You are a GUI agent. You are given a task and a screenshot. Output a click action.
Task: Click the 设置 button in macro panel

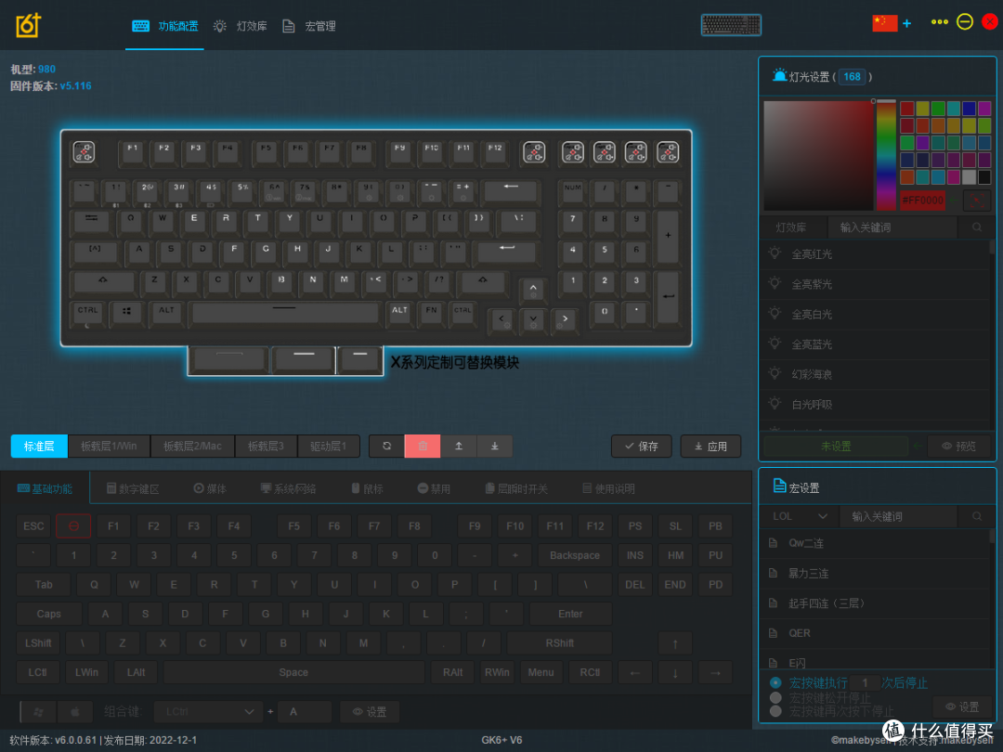[962, 707]
